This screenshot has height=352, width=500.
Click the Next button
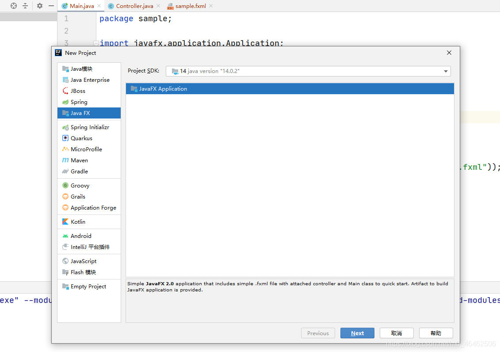357,333
